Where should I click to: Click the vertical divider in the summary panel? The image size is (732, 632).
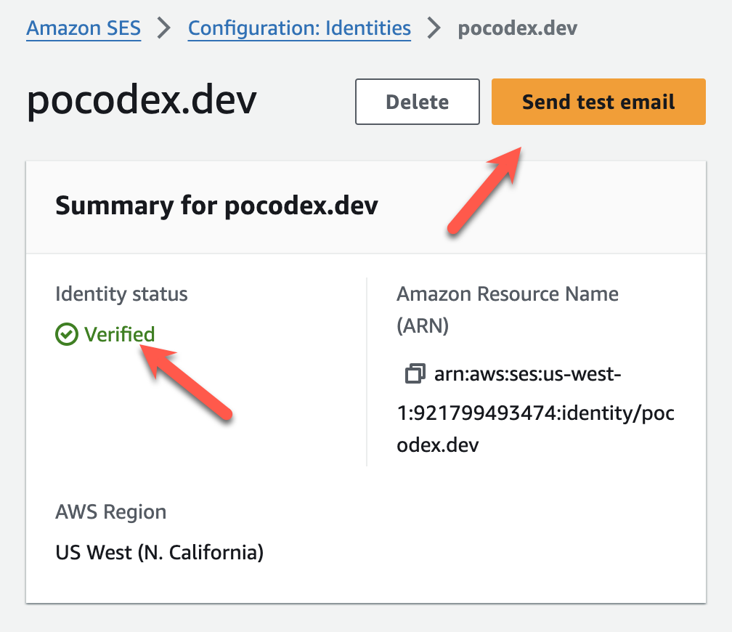[x=367, y=370]
